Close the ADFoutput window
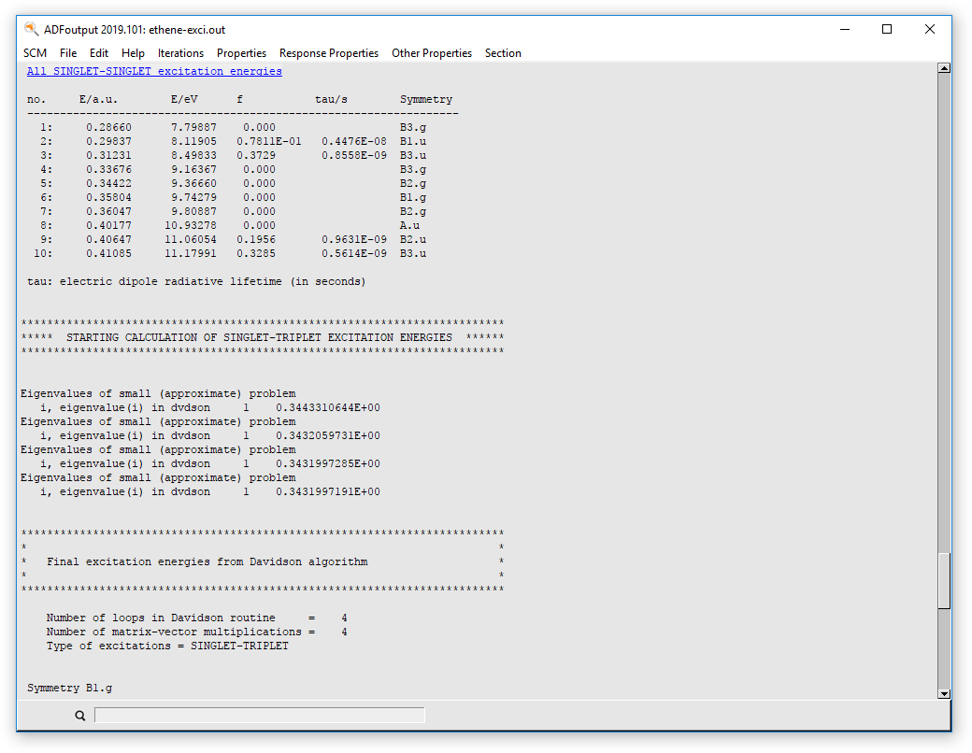The width and height of the screenshot is (972, 753). point(929,29)
